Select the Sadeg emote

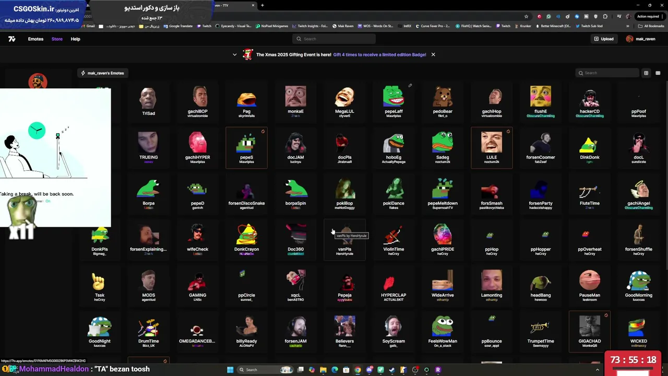point(443,148)
